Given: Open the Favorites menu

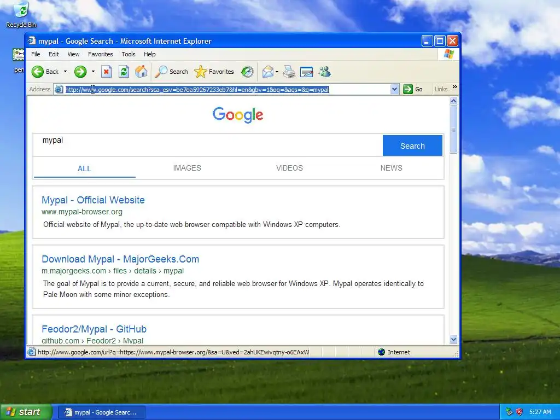Looking at the screenshot, I should coord(101,54).
